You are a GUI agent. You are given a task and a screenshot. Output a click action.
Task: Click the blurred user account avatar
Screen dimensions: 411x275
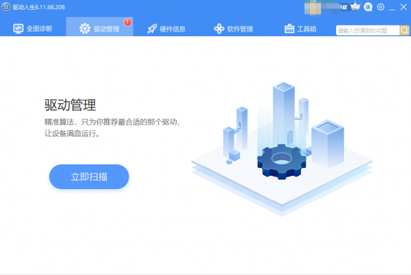pyautogui.click(x=312, y=8)
